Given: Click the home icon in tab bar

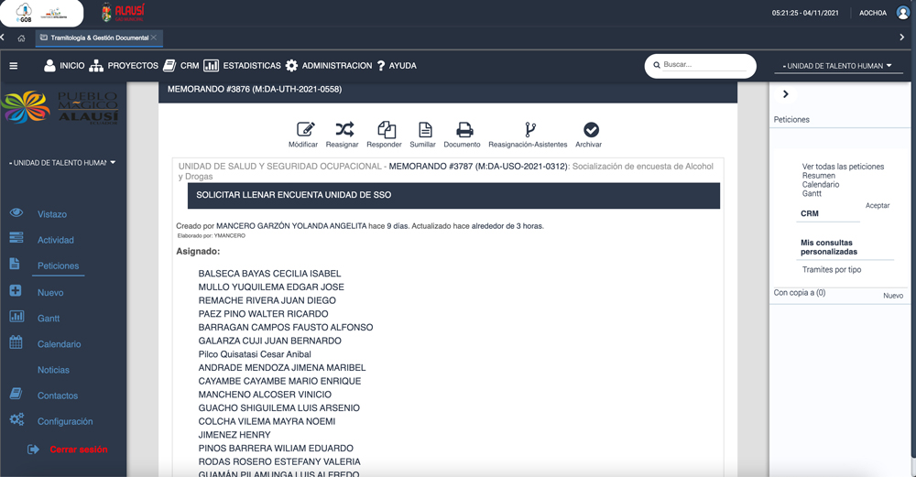Looking at the screenshot, I should point(21,38).
